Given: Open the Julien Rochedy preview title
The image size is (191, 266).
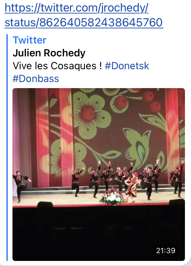Looking at the screenshot, I should point(49,53).
